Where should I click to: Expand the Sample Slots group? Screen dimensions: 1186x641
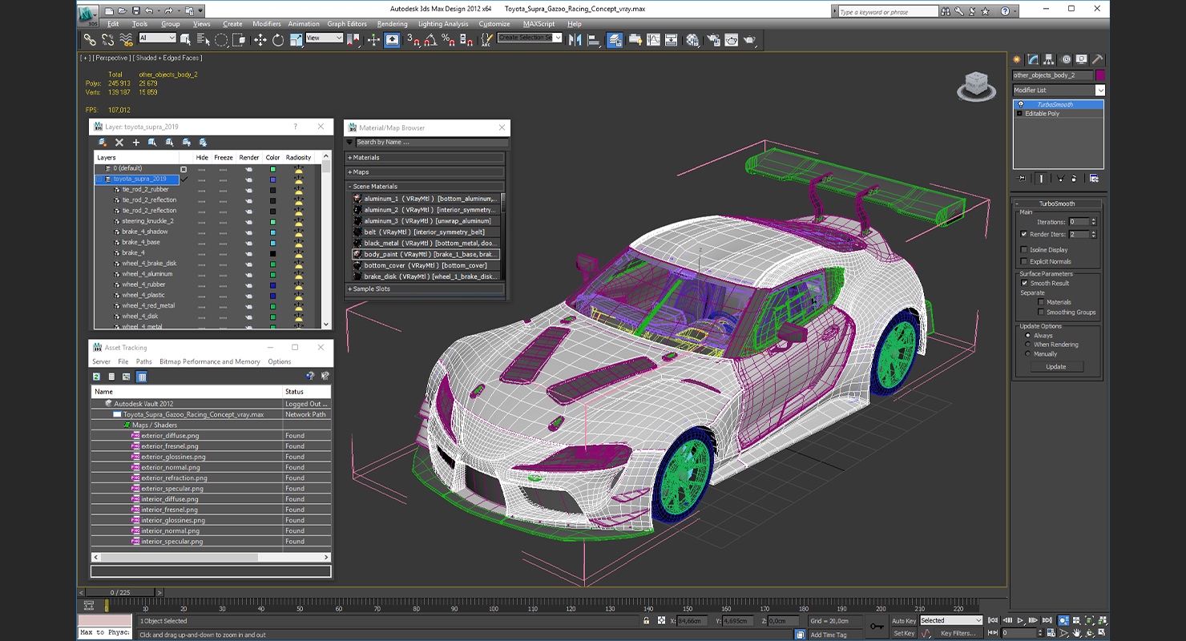pos(426,289)
